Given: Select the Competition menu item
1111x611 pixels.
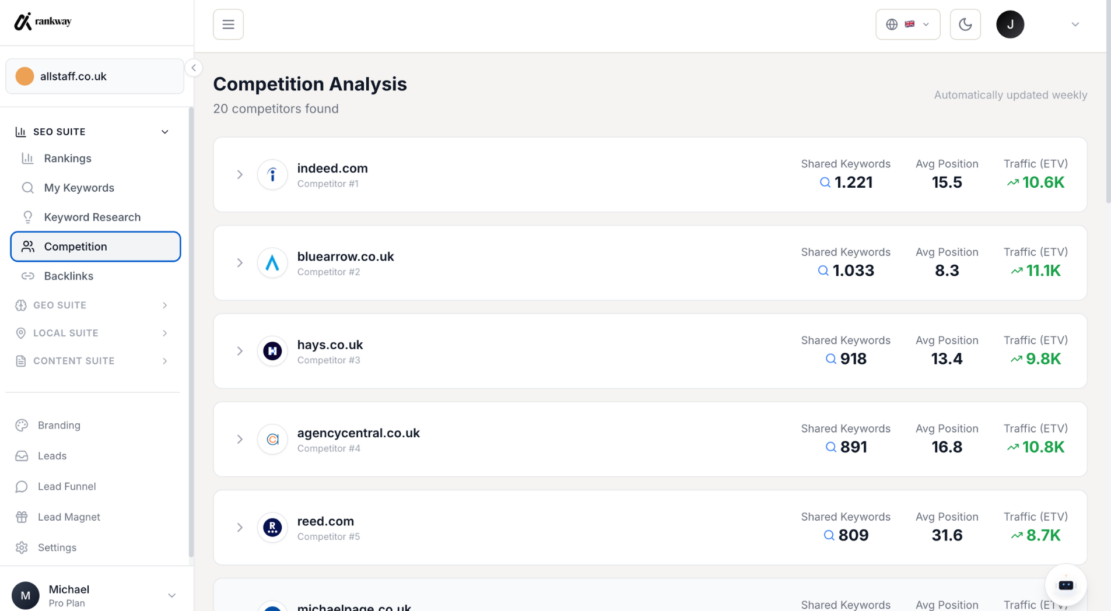Looking at the screenshot, I should (96, 247).
